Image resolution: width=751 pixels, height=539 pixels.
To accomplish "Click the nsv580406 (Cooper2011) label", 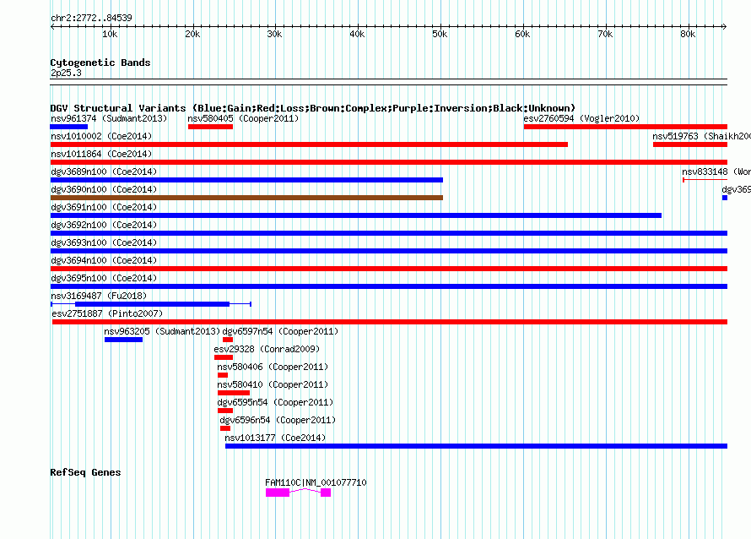I will pyautogui.click(x=273, y=367).
